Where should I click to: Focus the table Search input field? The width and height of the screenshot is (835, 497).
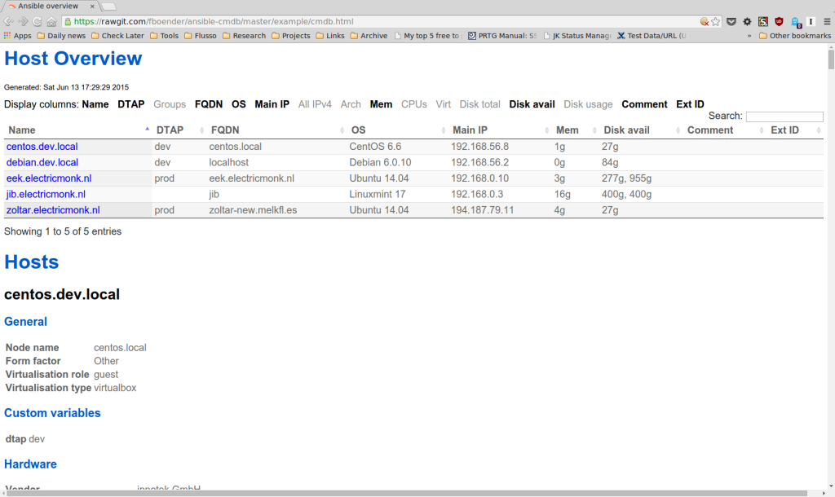784,117
